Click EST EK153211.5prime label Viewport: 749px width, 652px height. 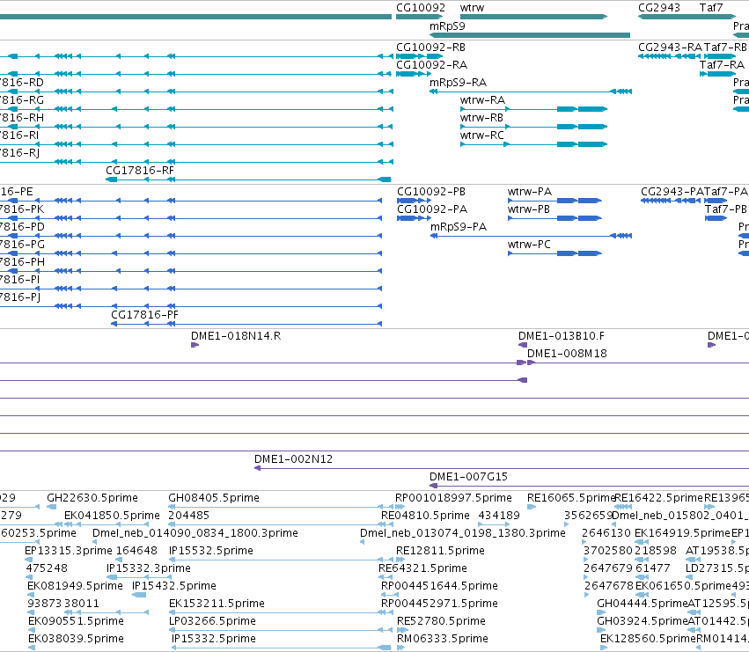click(x=217, y=604)
